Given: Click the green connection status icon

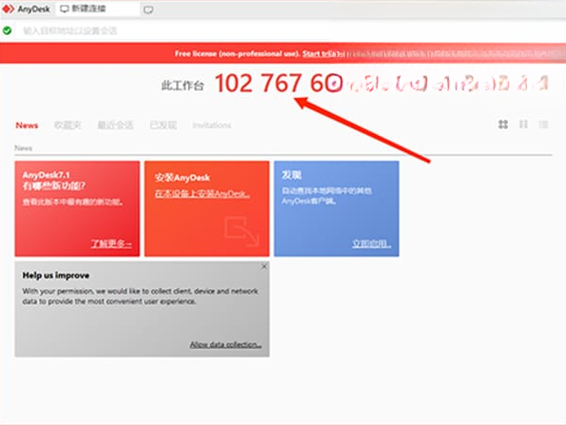Looking at the screenshot, I should pyautogui.click(x=7, y=30).
